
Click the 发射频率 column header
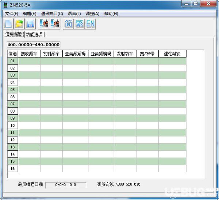pos(51,54)
